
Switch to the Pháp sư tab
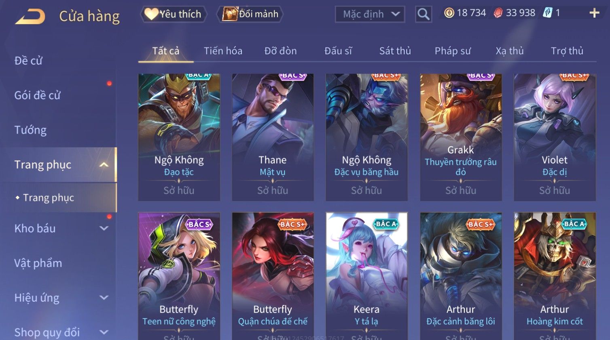coord(453,51)
